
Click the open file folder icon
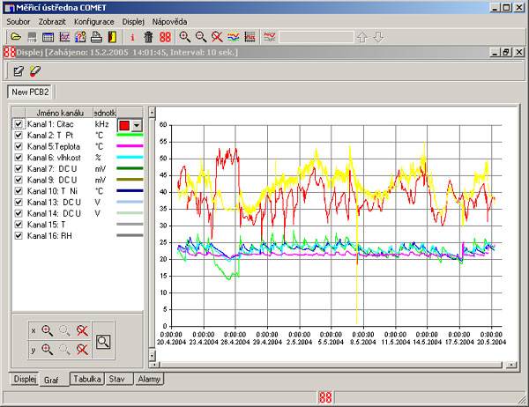coord(15,37)
